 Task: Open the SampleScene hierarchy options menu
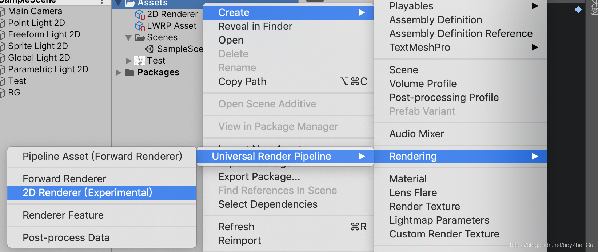tap(101, 2)
